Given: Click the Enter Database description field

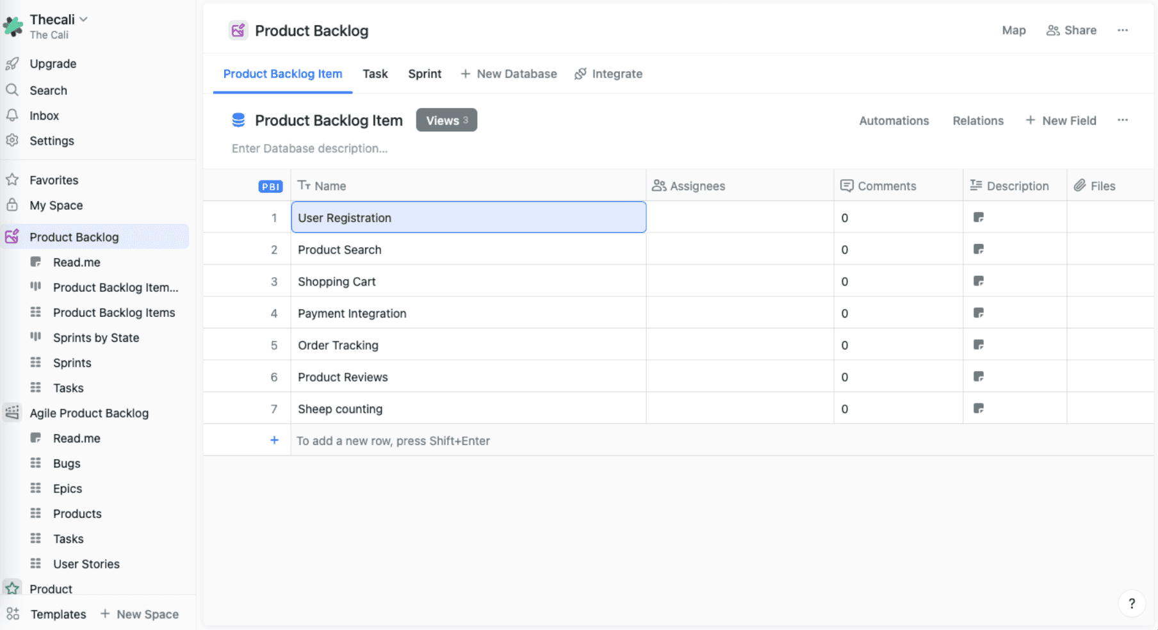Looking at the screenshot, I should [x=309, y=148].
